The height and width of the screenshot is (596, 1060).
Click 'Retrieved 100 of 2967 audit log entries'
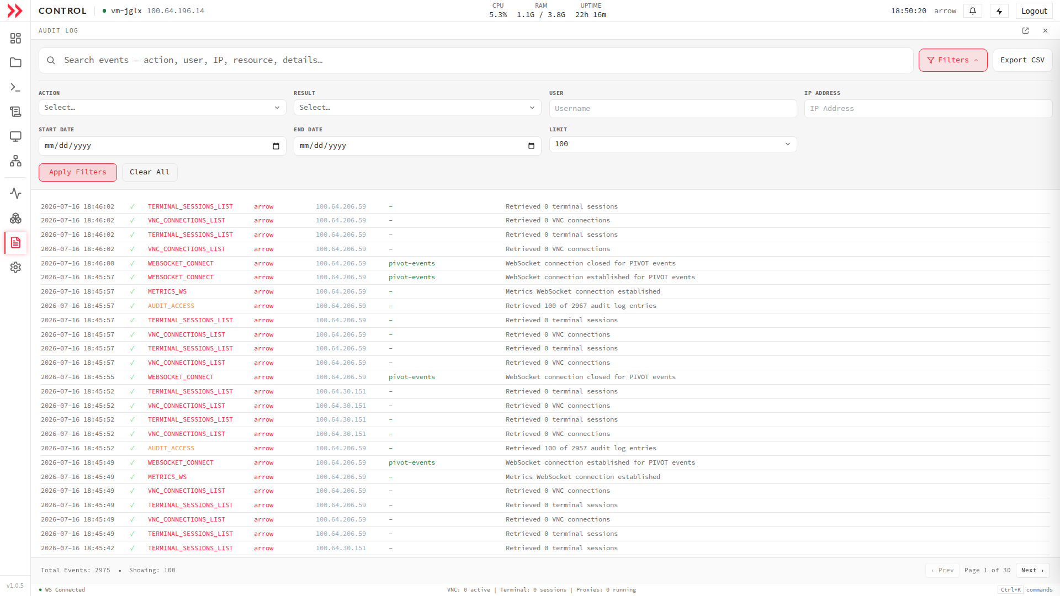(x=581, y=306)
